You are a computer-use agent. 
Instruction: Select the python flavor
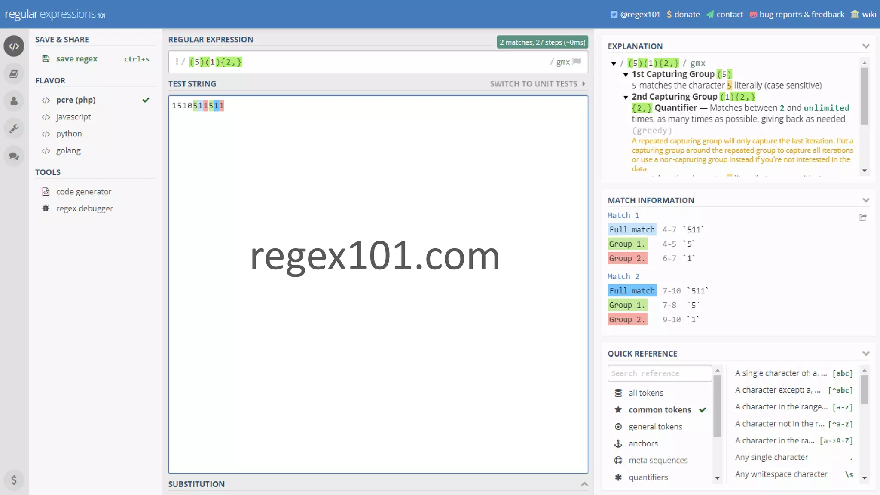pyautogui.click(x=69, y=134)
